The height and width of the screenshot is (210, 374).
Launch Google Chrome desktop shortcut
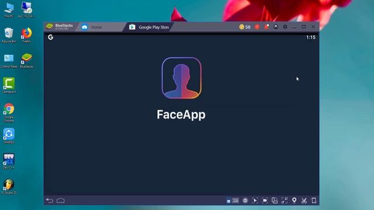point(9,113)
